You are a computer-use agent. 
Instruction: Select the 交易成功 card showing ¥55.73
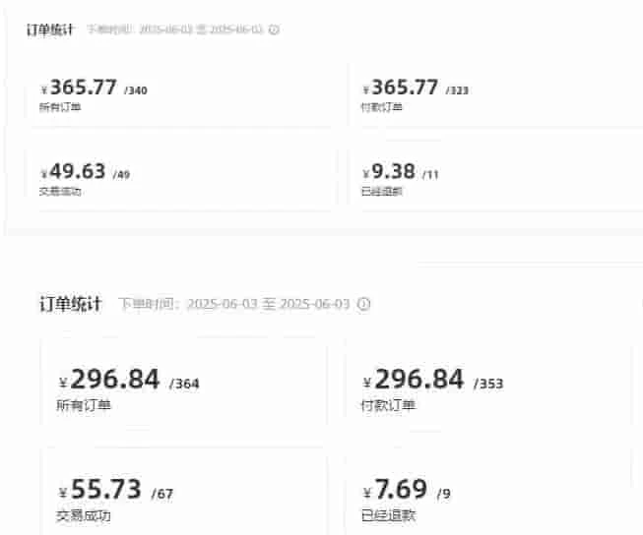[184, 492]
